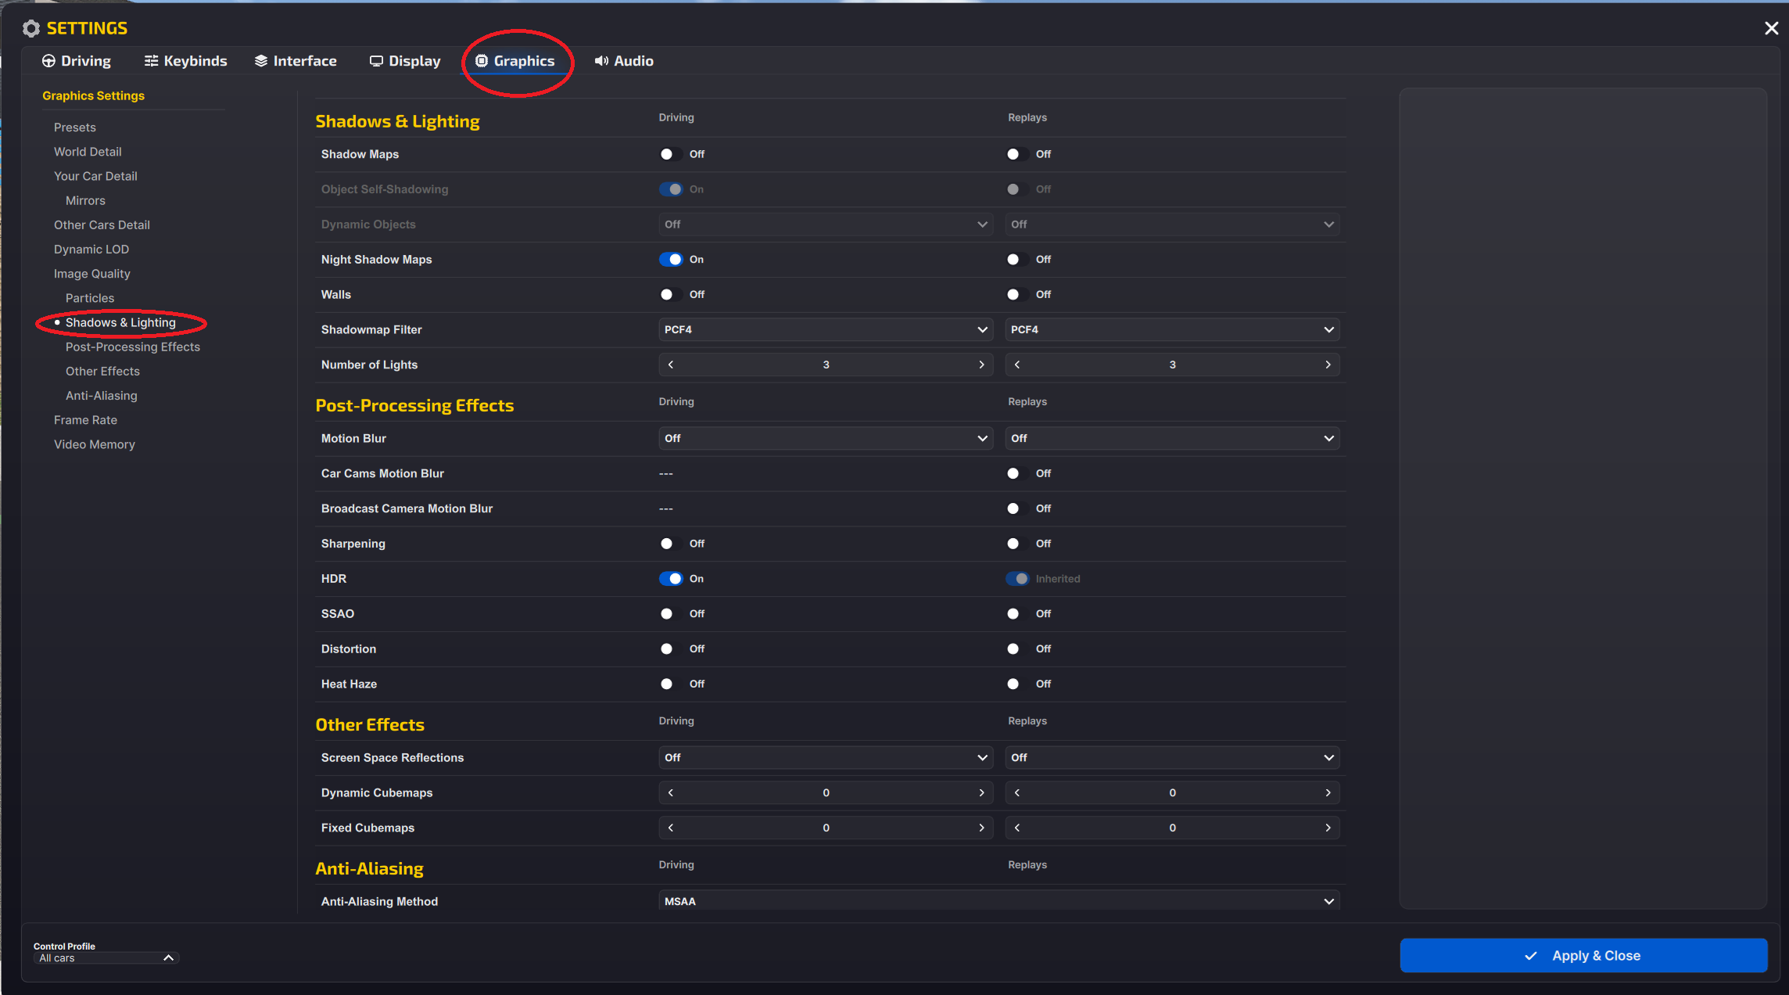Decrease Replays Dynamic Cubemaps with left arrow
This screenshot has height=995, width=1789.
click(x=1017, y=792)
